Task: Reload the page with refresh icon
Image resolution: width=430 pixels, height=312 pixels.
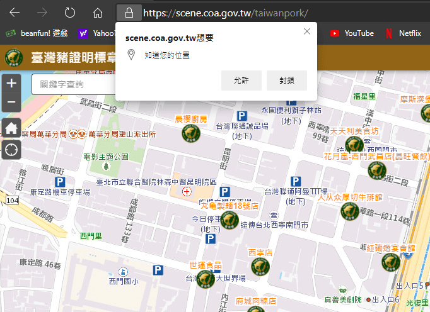Action: (69, 13)
